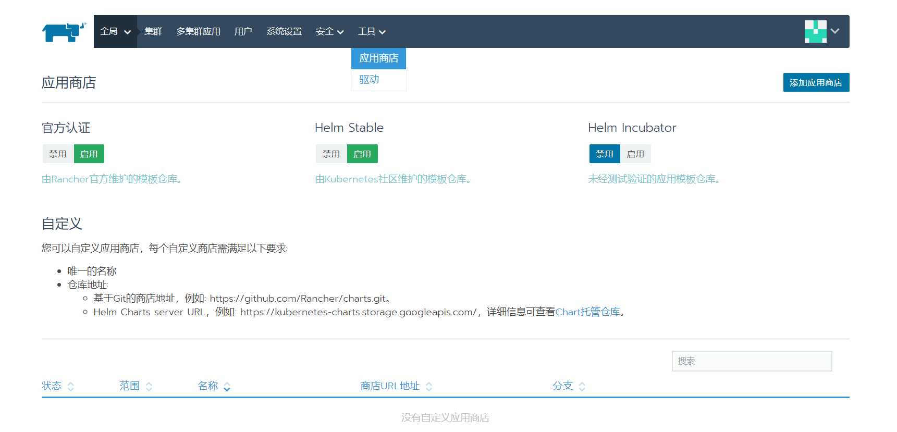Image resolution: width=897 pixels, height=432 pixels.
Task: Disable the Helm Stable catalog with 禁用
Action: pyautogui.click(x=331, y=154)
